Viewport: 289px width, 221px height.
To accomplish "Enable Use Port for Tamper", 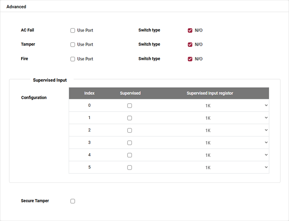I will click(73, 45).
